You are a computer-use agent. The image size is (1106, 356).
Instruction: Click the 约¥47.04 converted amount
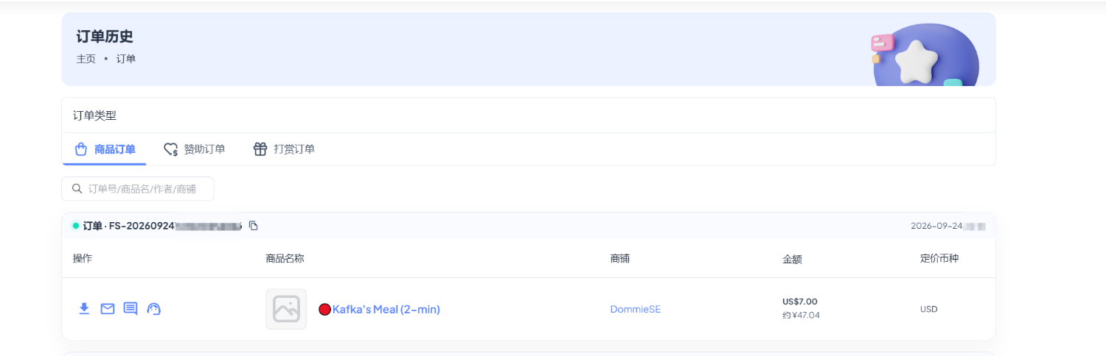pos(801,316)
